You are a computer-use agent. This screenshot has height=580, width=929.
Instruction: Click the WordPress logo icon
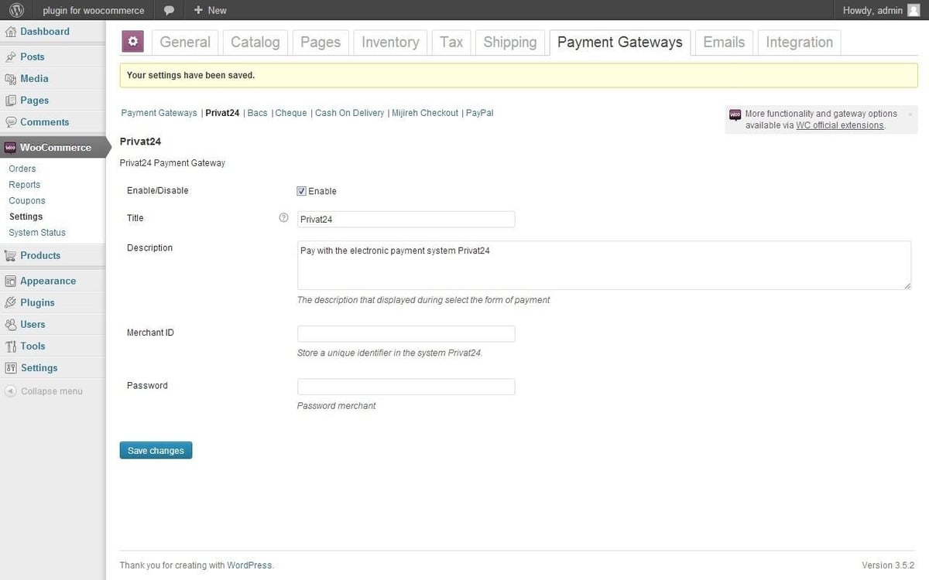17,10
